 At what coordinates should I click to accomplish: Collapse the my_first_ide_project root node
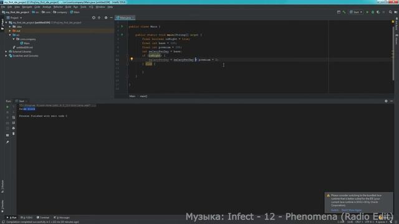[x=6, y=22]
